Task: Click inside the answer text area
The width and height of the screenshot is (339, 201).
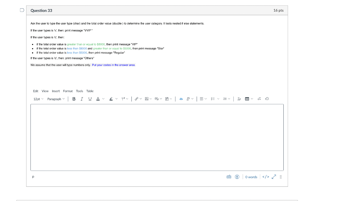Action: 157,137
